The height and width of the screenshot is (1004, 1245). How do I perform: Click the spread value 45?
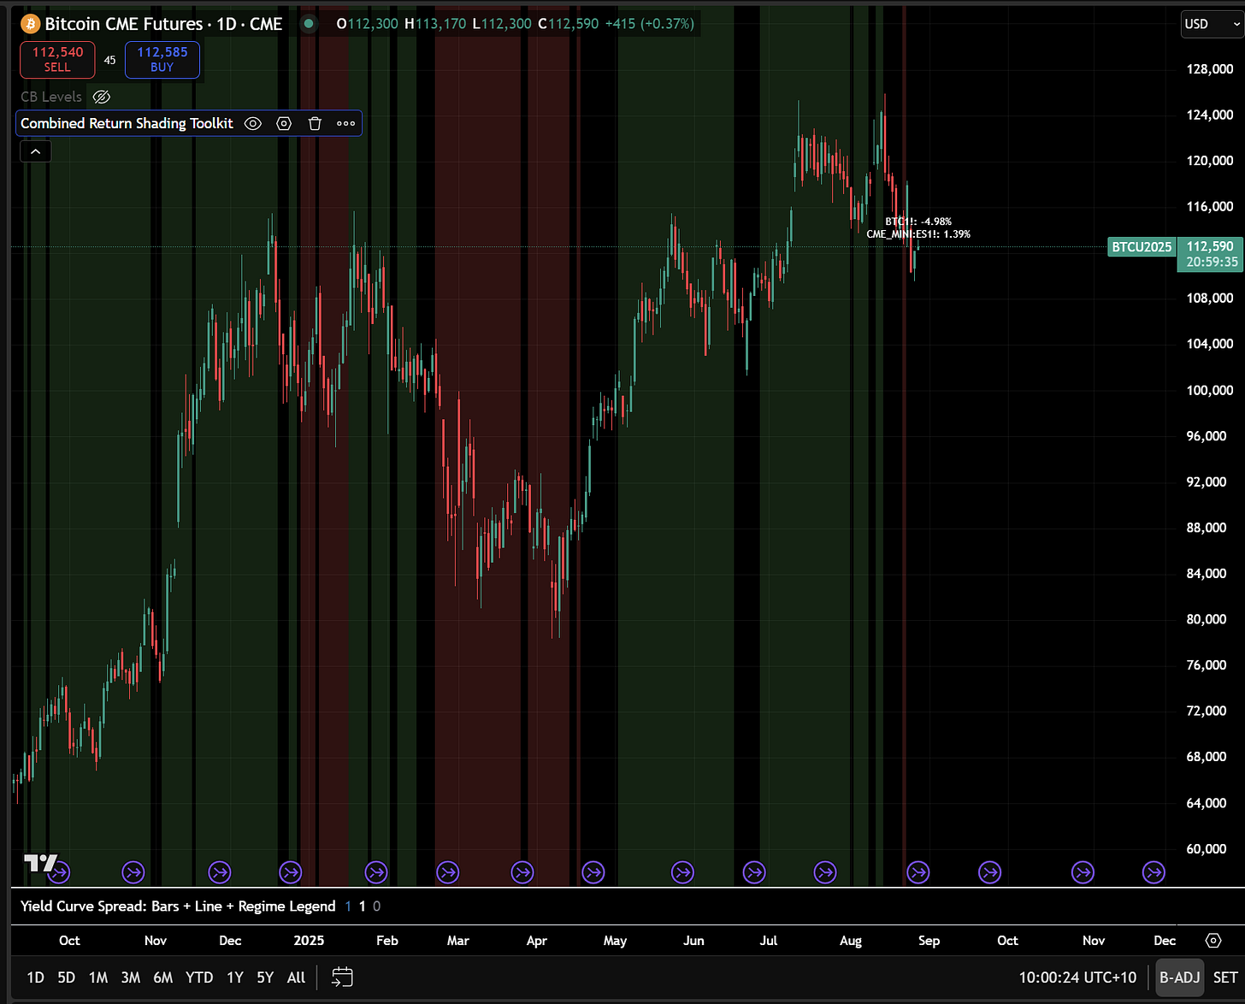pyautogui.click(x=109, y=60)
